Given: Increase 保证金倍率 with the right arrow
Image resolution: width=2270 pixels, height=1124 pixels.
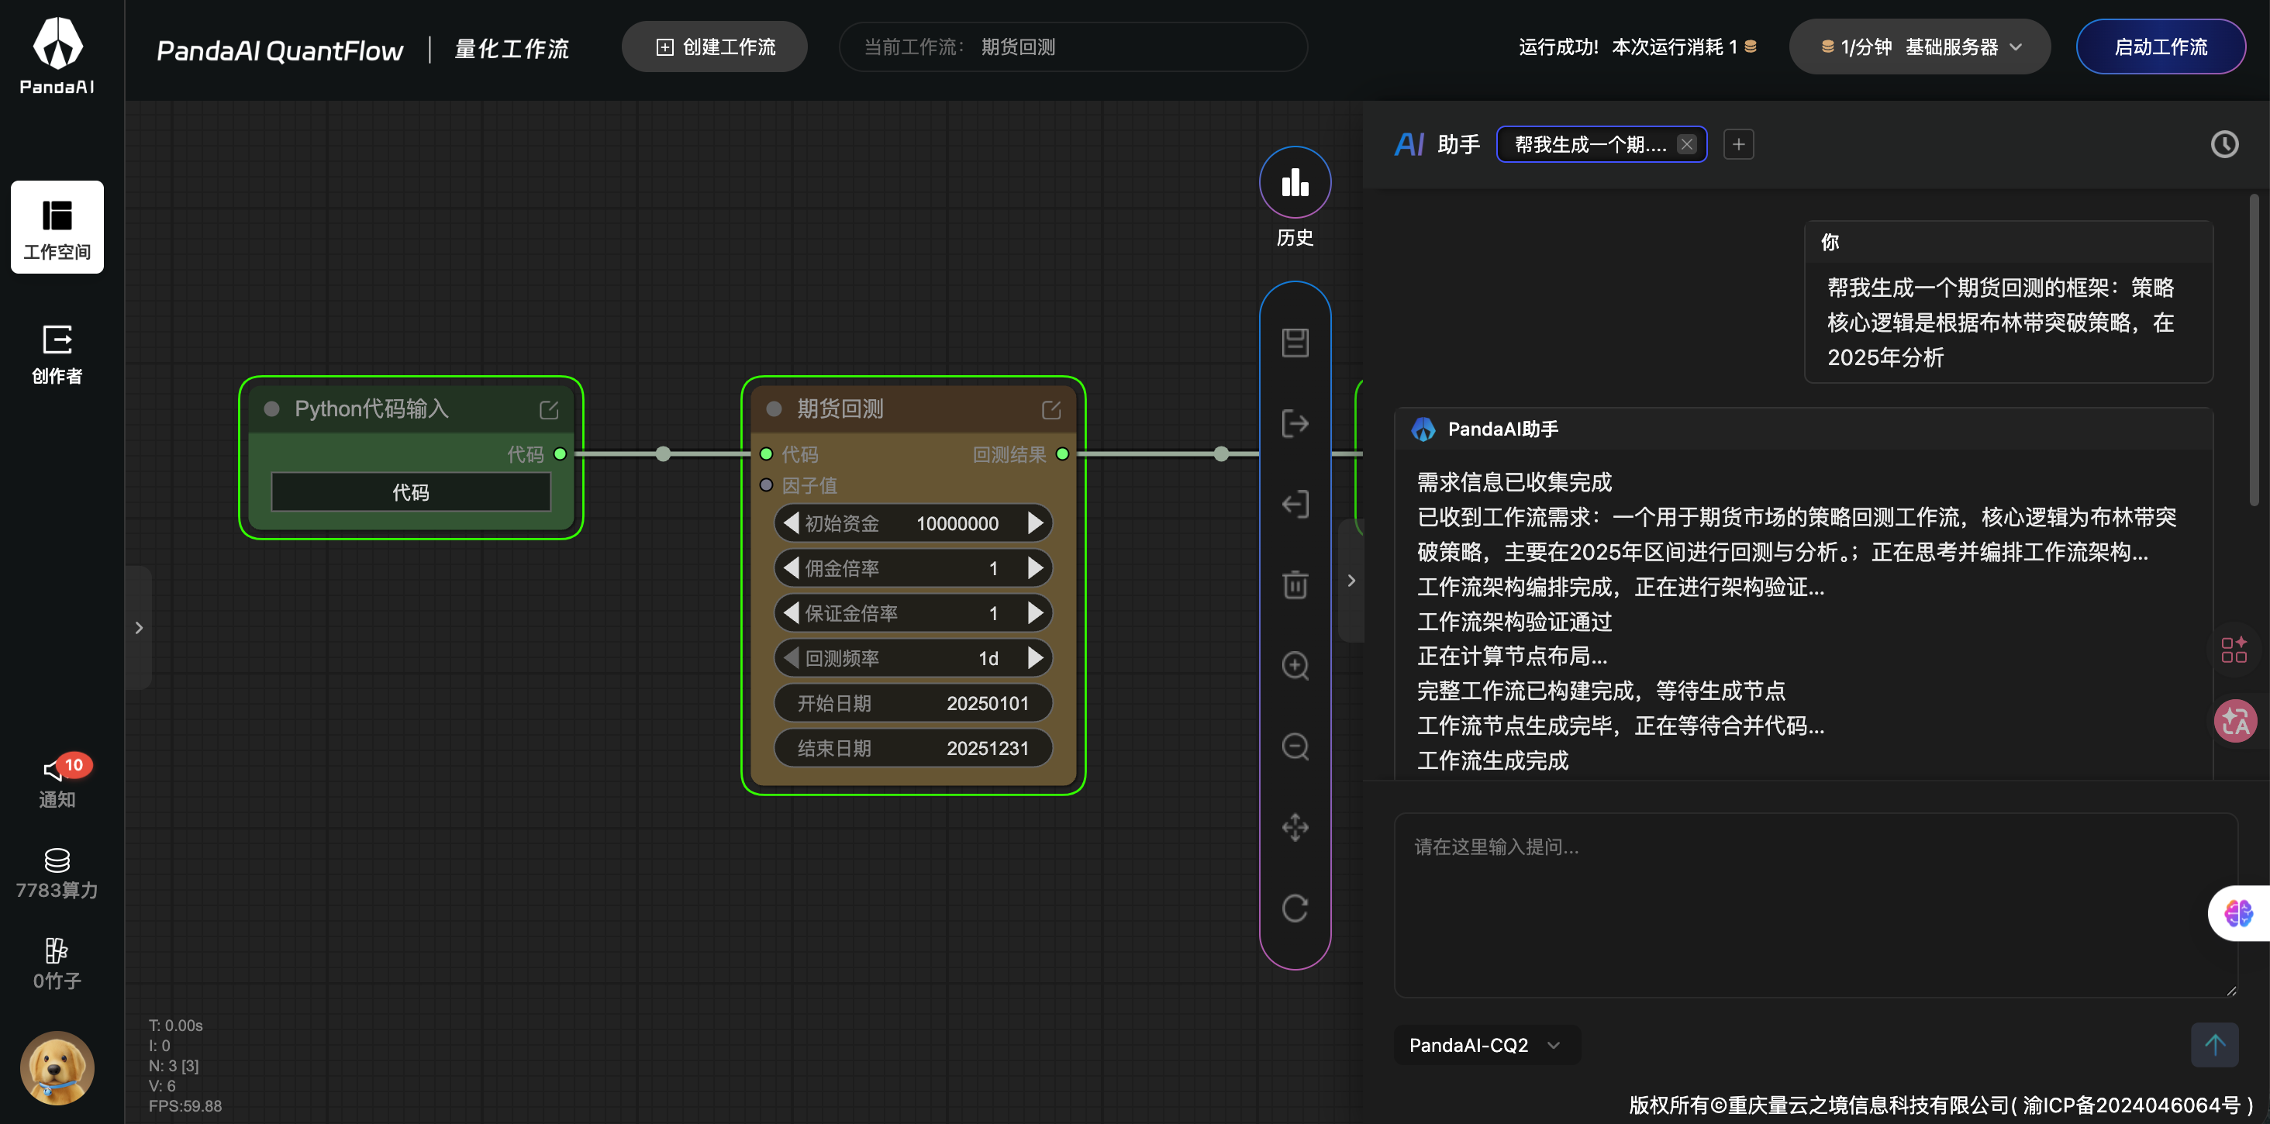Looking at the screenshot, I should [x=1036, y=613].
